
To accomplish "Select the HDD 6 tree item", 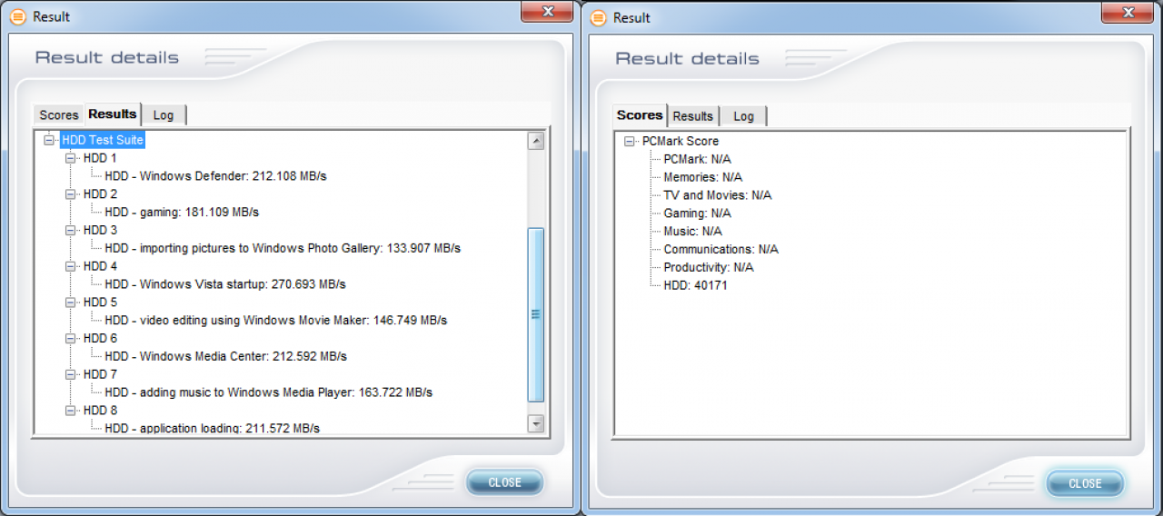I will [100, 338].
